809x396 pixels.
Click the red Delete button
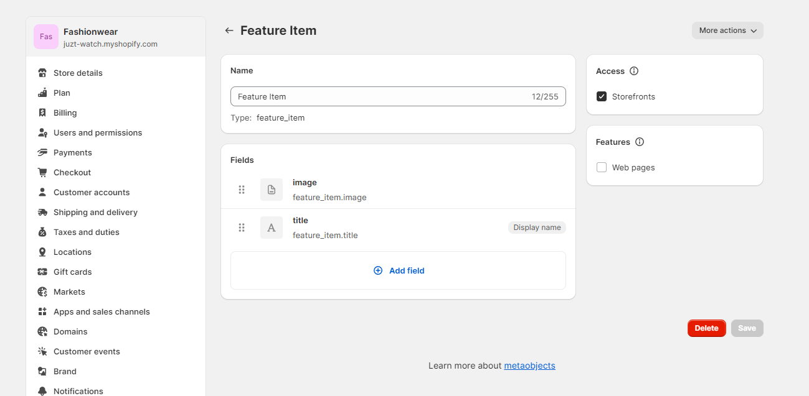coord(706,328)
